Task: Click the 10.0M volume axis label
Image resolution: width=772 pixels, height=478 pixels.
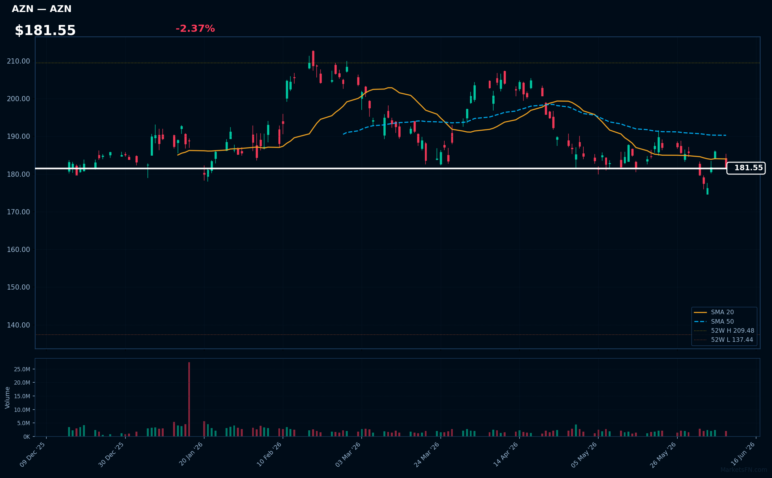Action: 22,410
